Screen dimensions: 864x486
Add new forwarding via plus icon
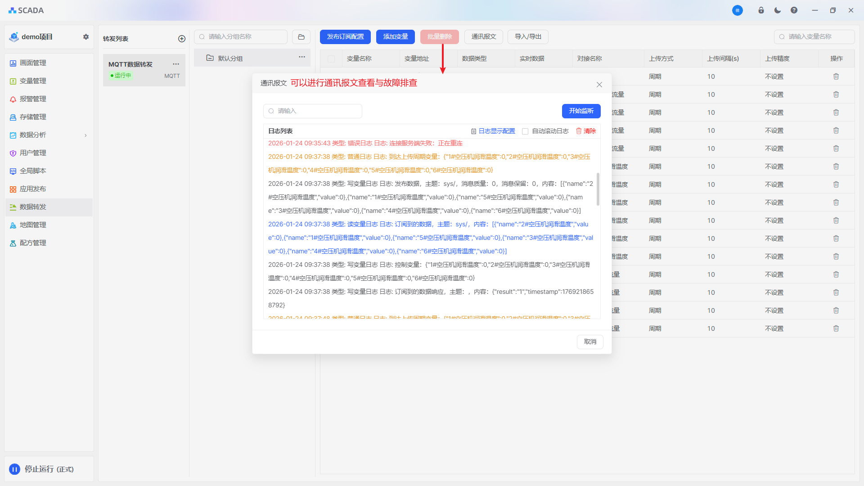[x=182, y=39]
